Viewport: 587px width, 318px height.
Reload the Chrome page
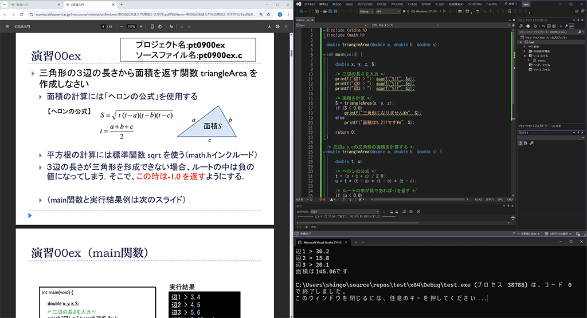[21, 14]
